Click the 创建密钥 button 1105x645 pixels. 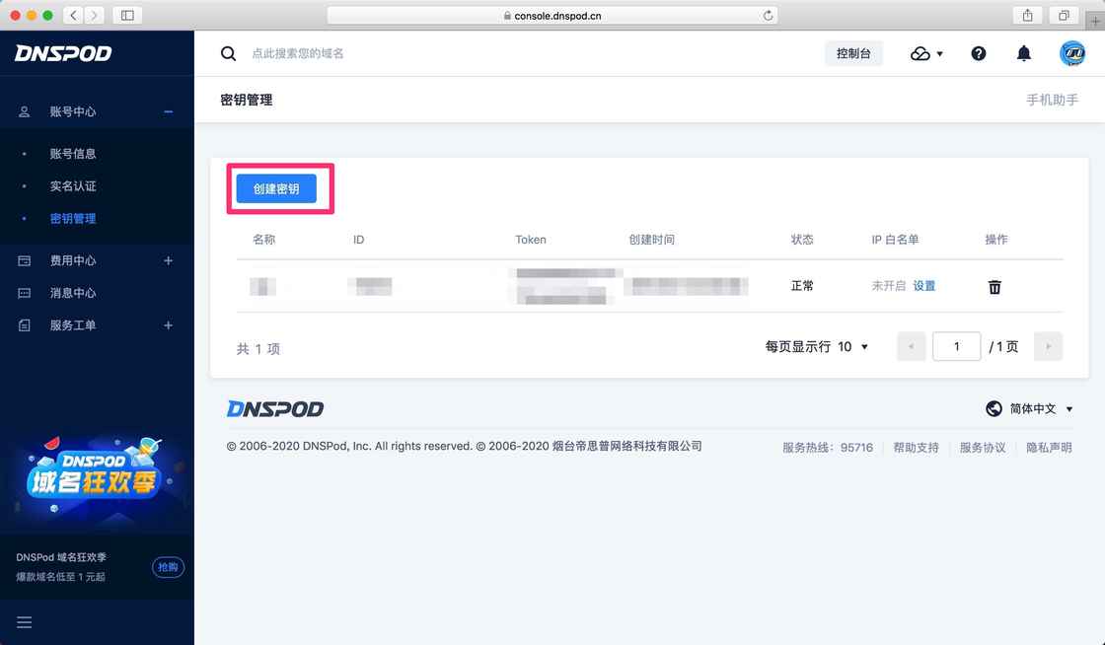[276, 188]
